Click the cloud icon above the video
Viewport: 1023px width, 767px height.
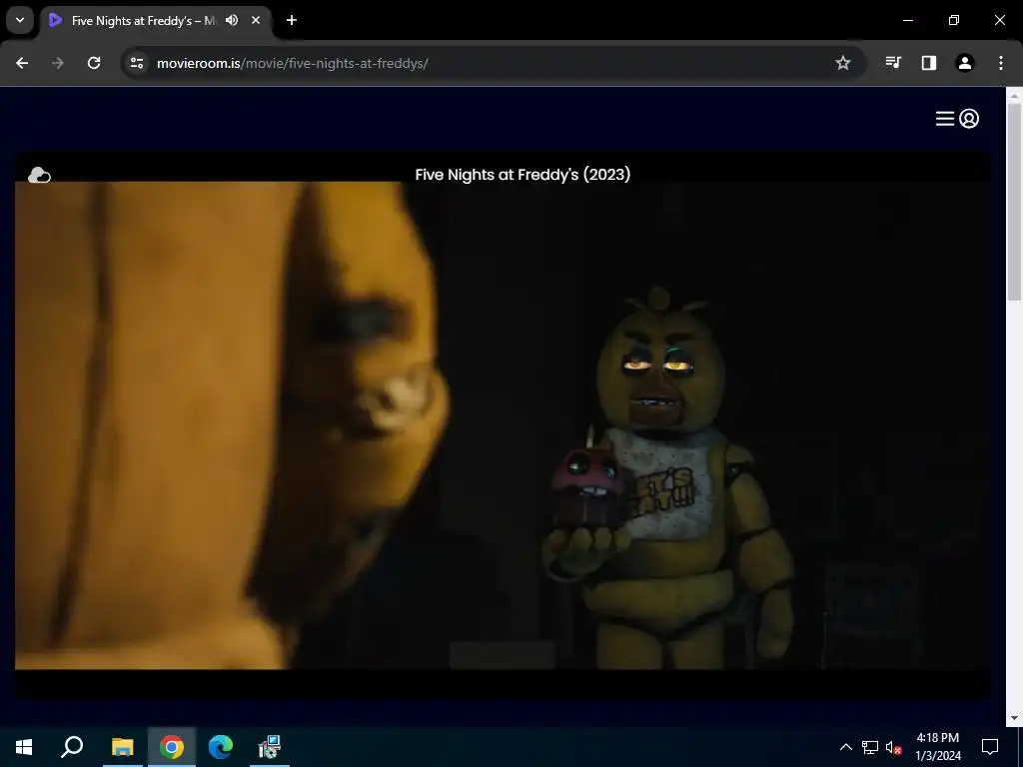click(39, 175)
